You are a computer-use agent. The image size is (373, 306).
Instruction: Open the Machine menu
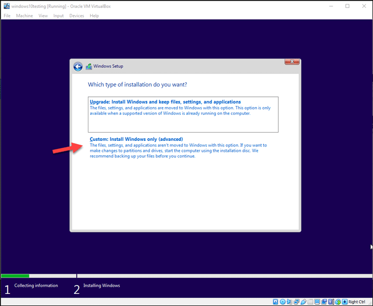24,15
